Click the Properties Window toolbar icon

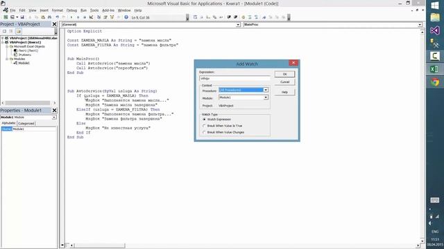click(105, 17)
